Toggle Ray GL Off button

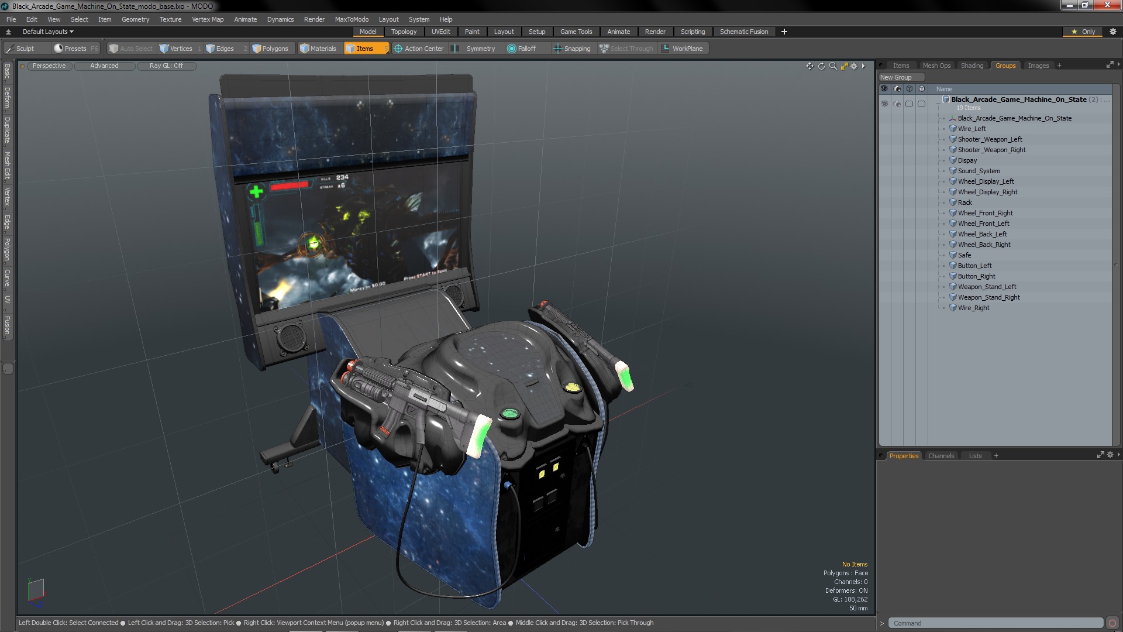pyautogui.click(x=166, y=66)
